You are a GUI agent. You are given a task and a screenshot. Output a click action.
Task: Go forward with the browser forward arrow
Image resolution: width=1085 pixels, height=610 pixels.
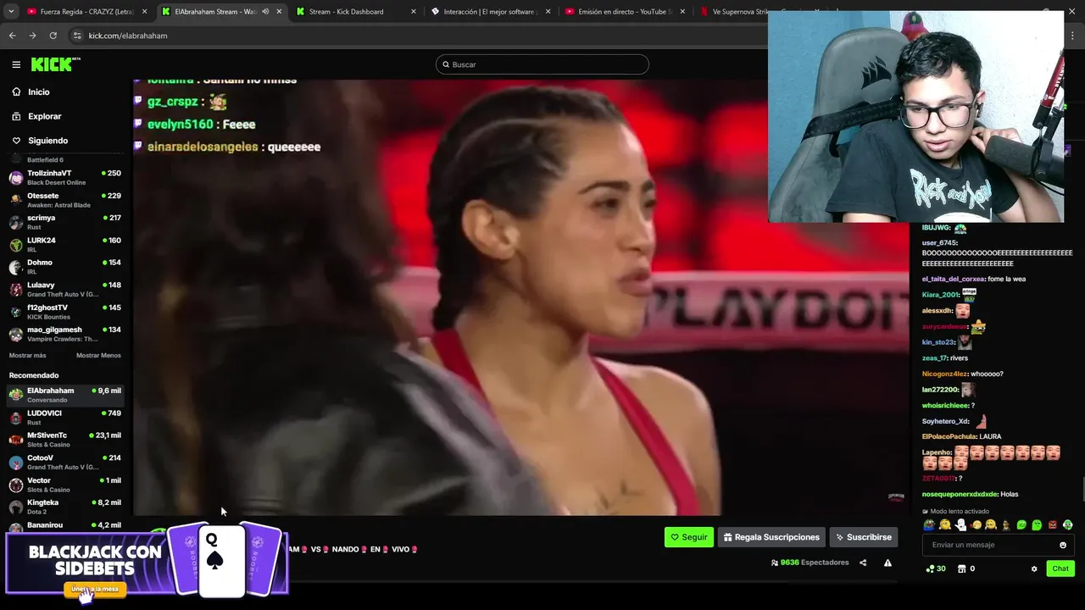pos(32,36)
